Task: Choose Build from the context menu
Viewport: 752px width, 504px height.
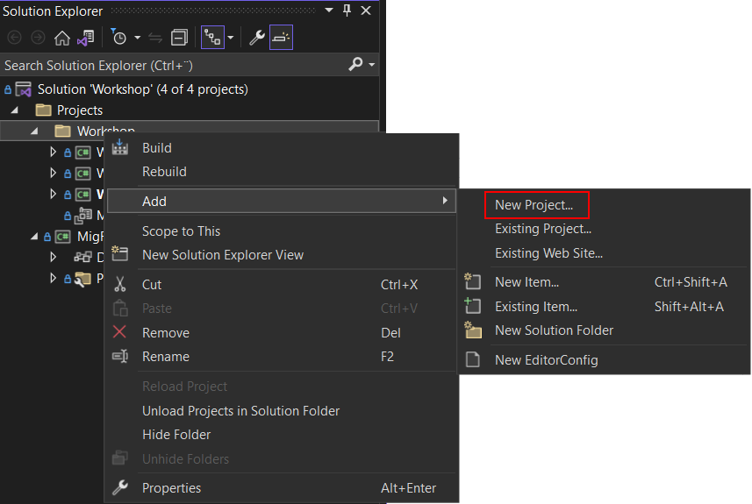Action: tap(281, 148)
